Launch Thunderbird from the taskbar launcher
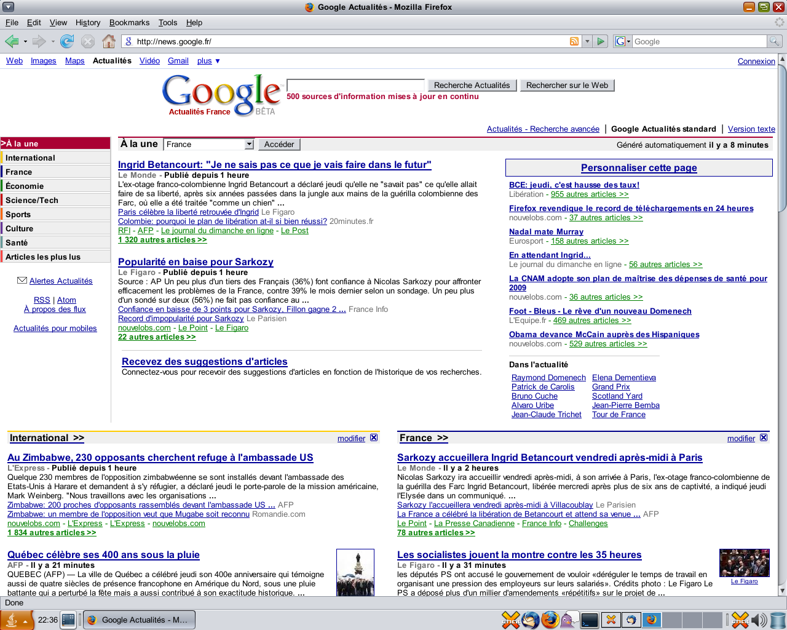 531,620
